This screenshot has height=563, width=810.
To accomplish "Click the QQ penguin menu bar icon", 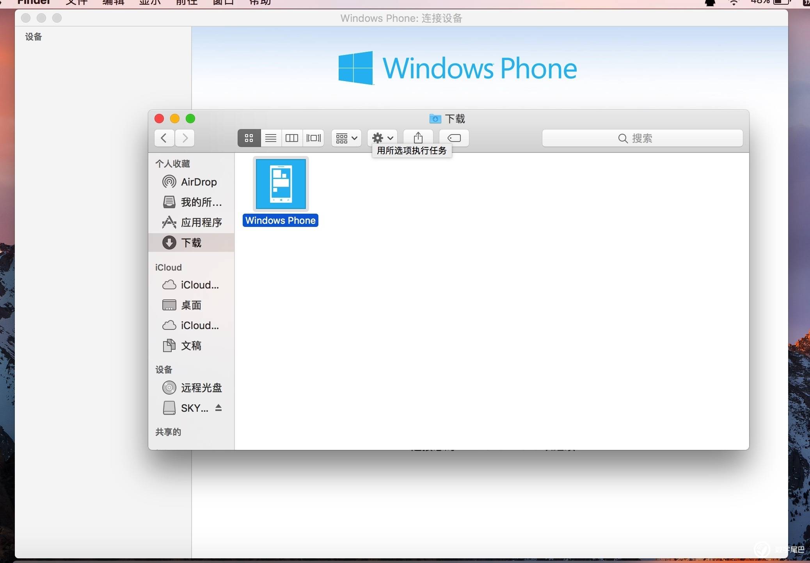I will click(710, 3).
